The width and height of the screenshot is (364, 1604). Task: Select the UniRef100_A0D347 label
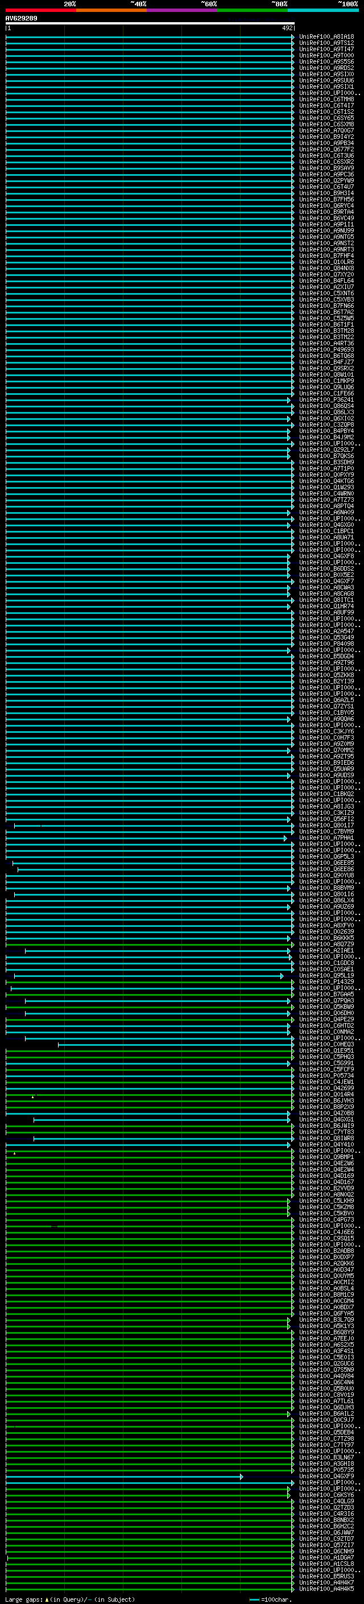click(326, 1269)
